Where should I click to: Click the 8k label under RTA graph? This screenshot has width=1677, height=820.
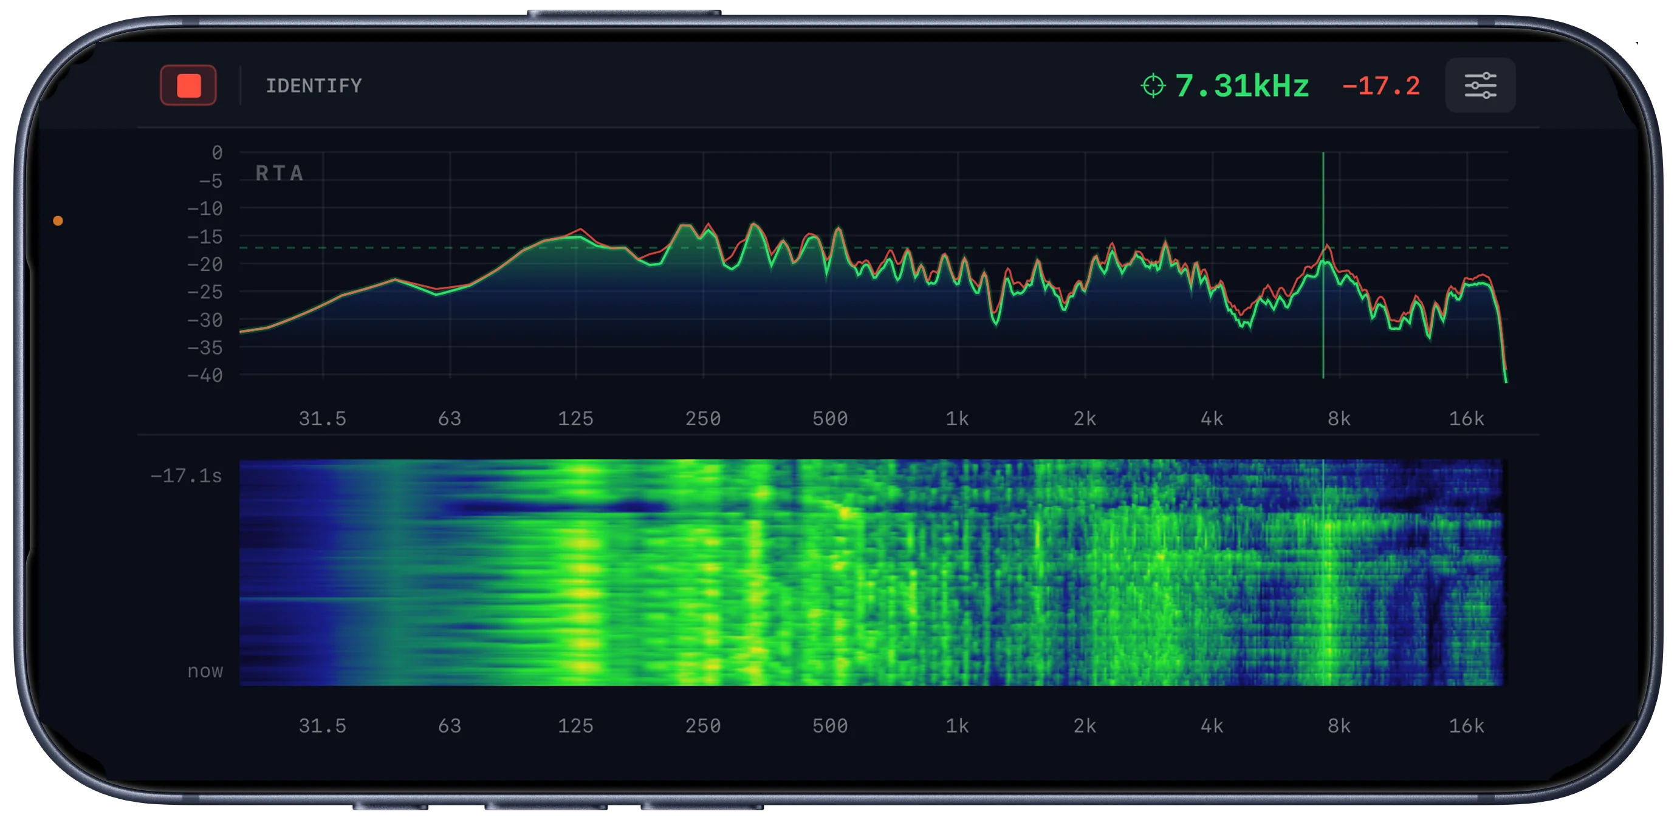1339,419
